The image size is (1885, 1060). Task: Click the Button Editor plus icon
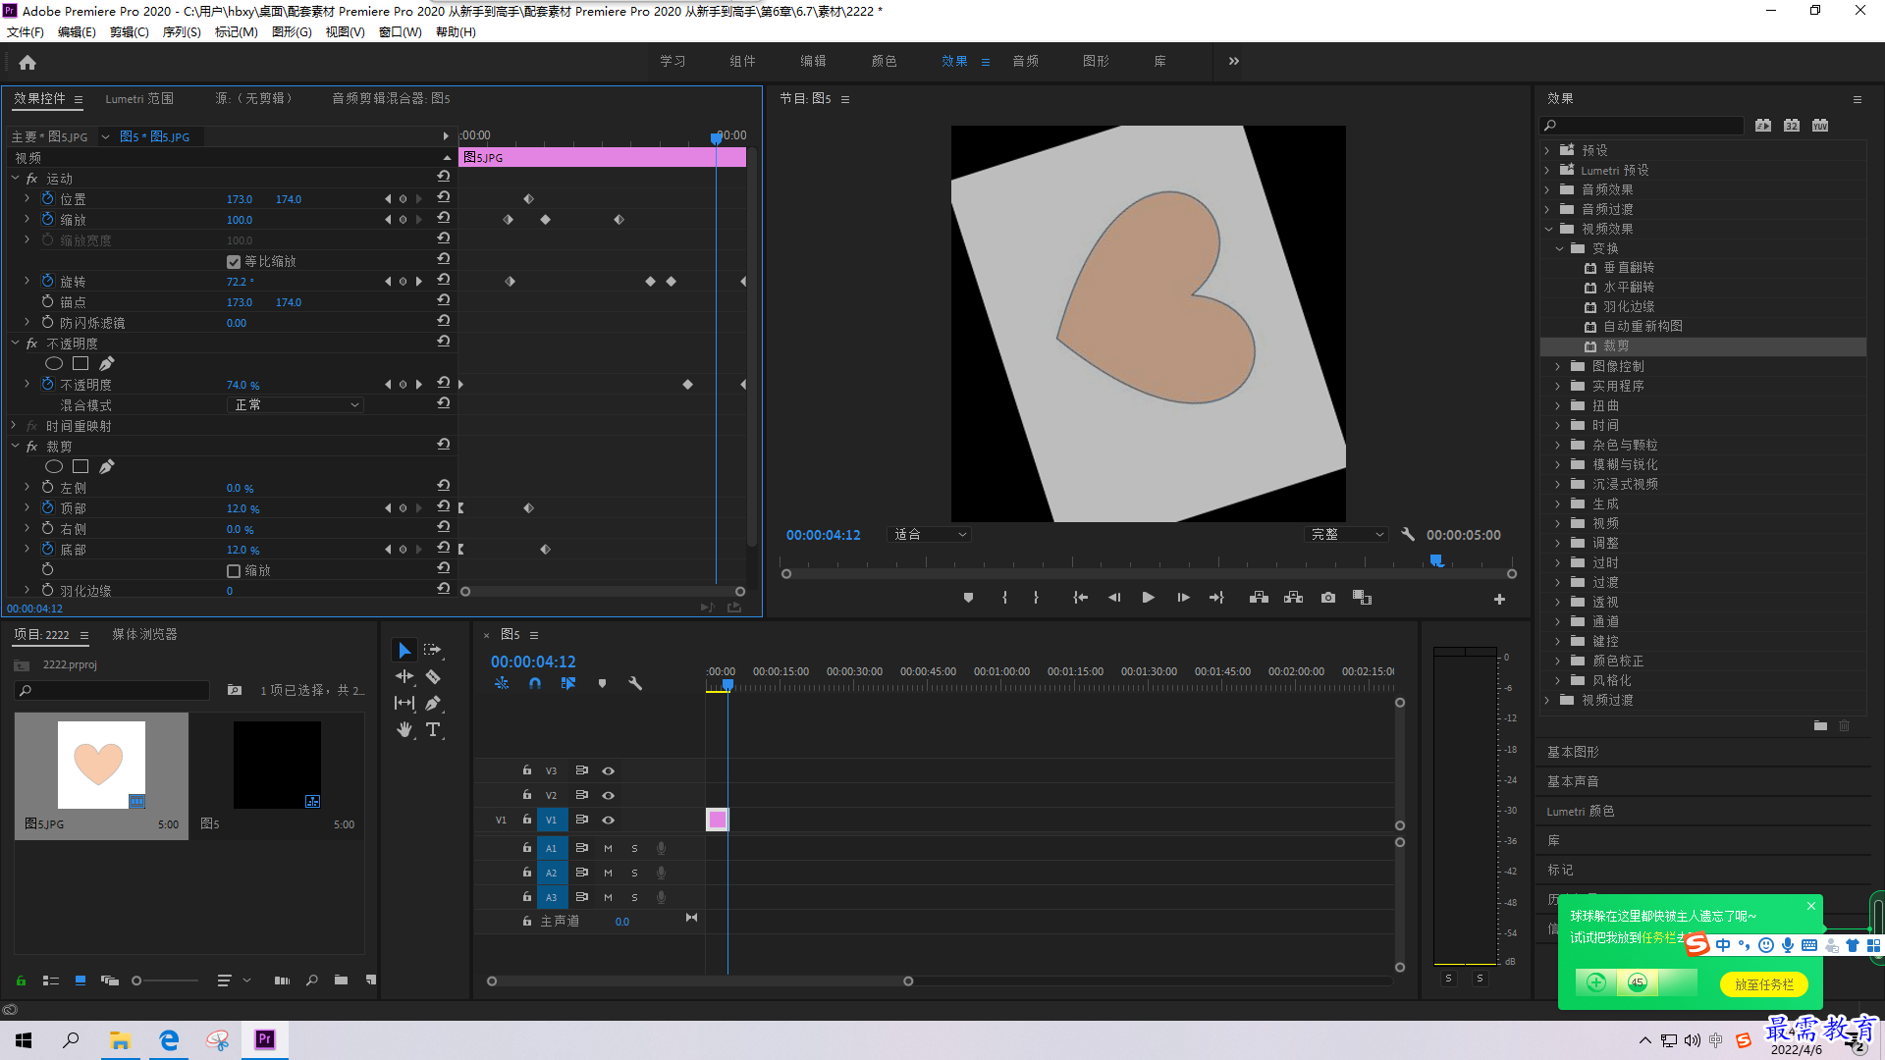pos(1499,599)
